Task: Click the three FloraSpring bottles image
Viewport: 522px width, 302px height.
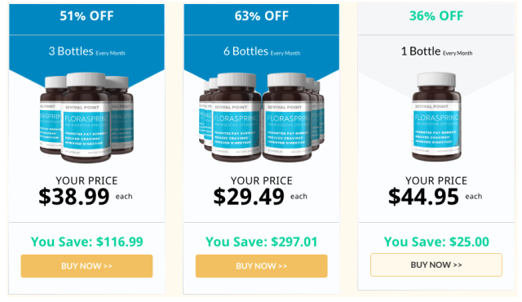Action: (86, 118)
